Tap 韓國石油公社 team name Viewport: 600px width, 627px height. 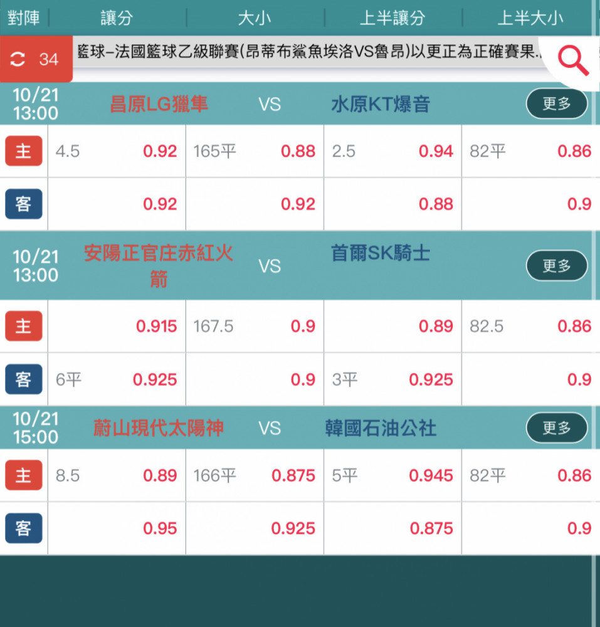click(x=381, y=428)
